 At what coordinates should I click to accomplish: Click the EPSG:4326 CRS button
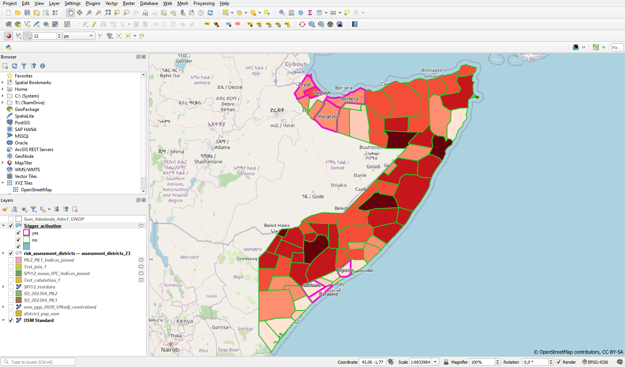click(x=595, y=362)
